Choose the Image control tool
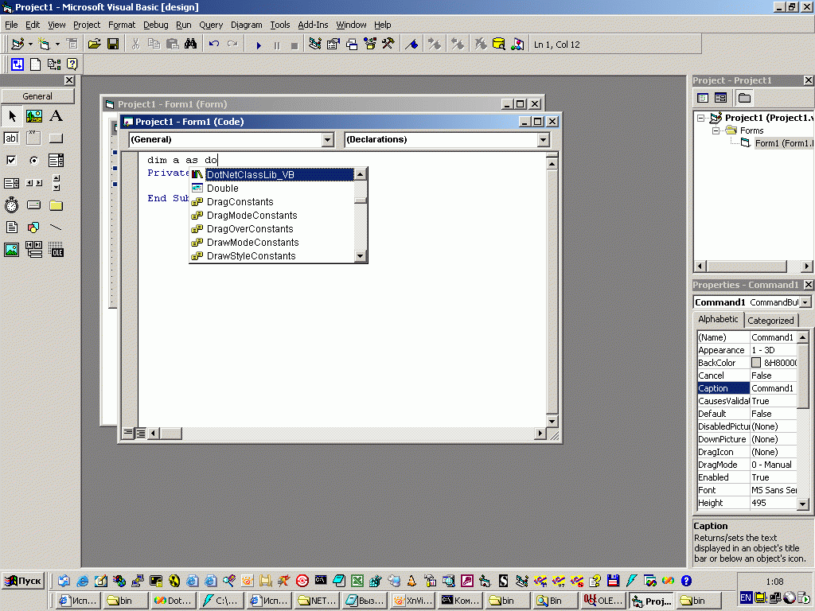Image resolution: width=815 pixels, height=611 pixels. pos(11,250)
